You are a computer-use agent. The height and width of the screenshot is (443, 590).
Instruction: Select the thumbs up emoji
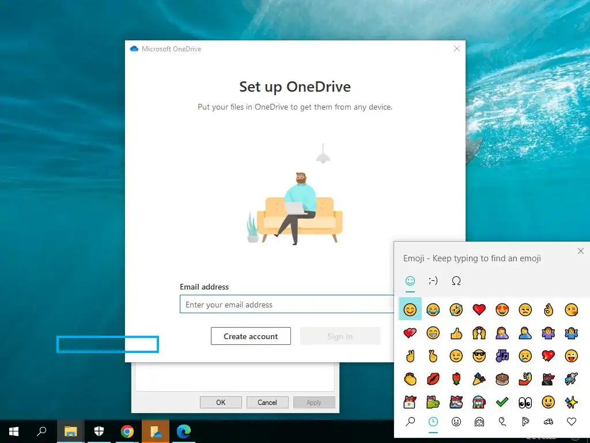(456, 333)
